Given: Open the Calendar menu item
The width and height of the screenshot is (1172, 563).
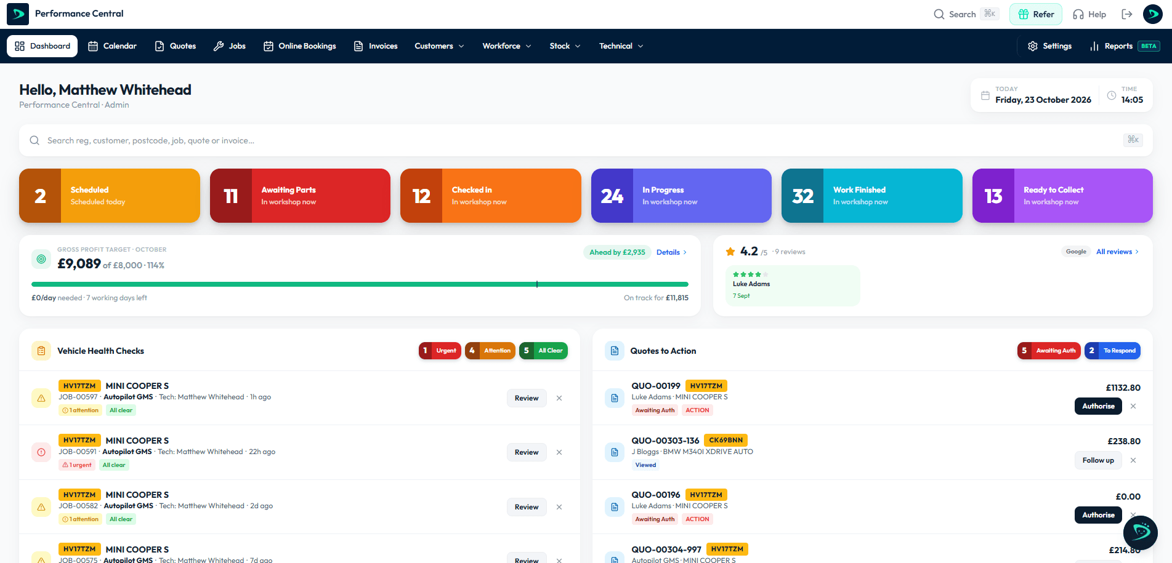Looking at the screenshot, I should (x=112, y=46).
